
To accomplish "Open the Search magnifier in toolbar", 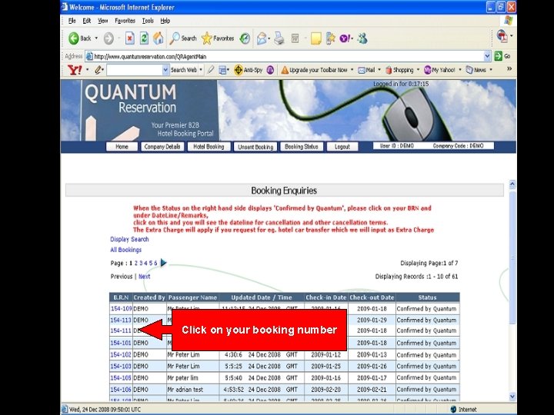I will (183, 38).
